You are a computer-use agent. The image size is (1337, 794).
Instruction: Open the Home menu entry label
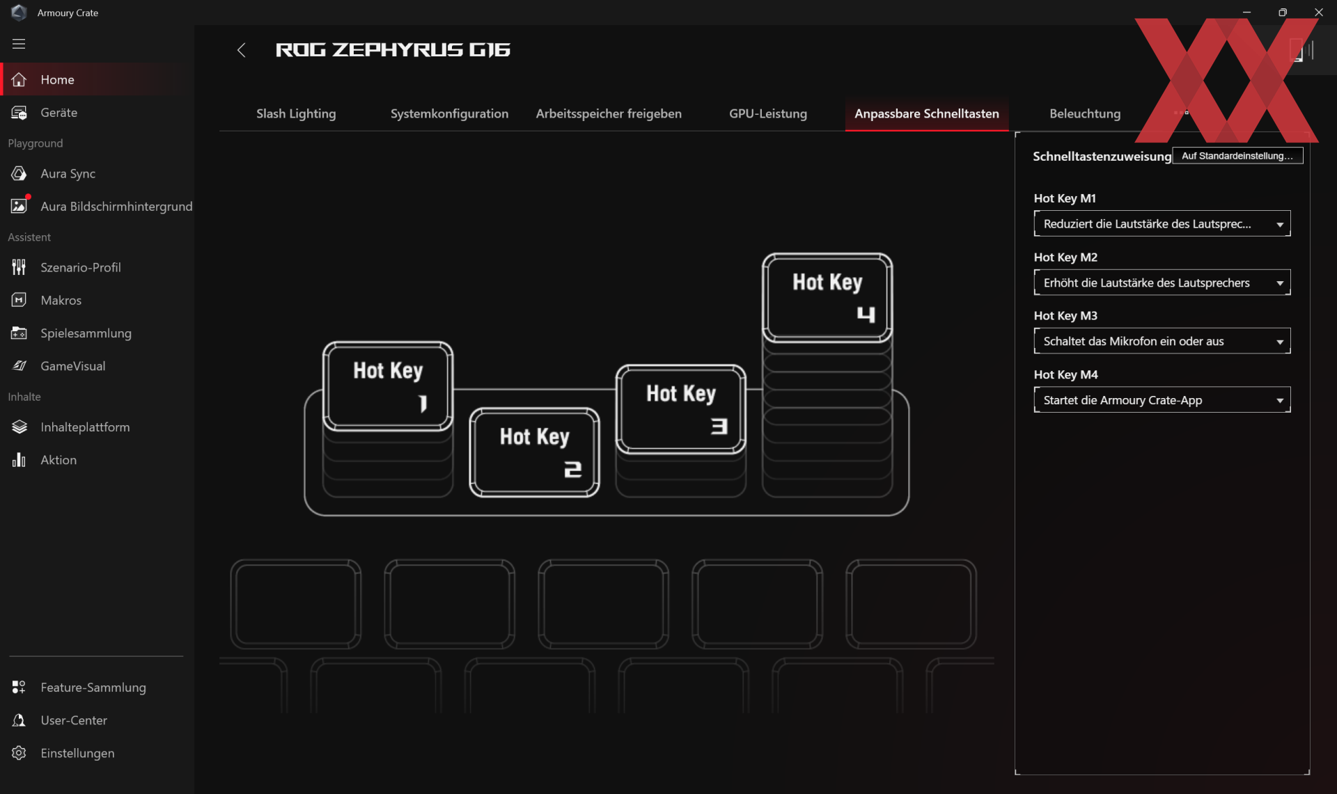point(57,79)
